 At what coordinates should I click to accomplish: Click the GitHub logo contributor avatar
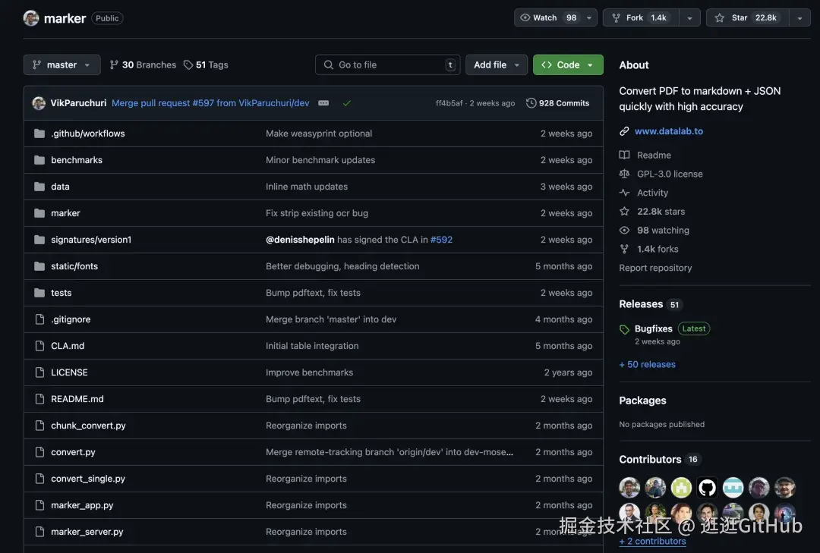(707, 488)
